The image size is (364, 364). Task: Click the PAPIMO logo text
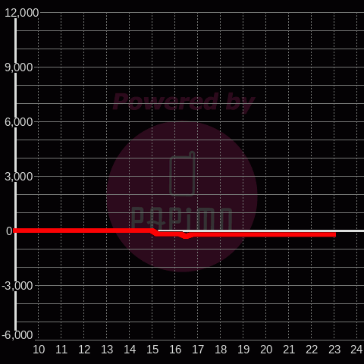point(181,218)
